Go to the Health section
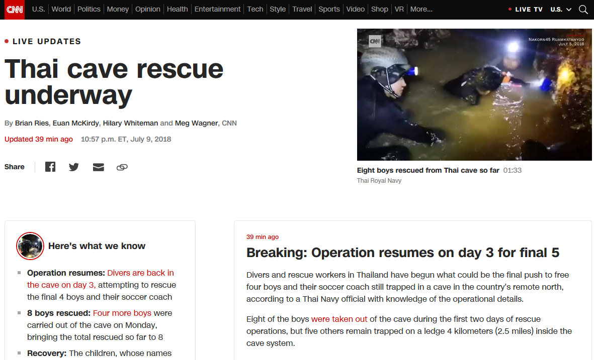The image size is (594, 360). [x=177, y=9]
